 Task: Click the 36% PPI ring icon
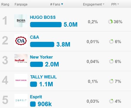110,22
